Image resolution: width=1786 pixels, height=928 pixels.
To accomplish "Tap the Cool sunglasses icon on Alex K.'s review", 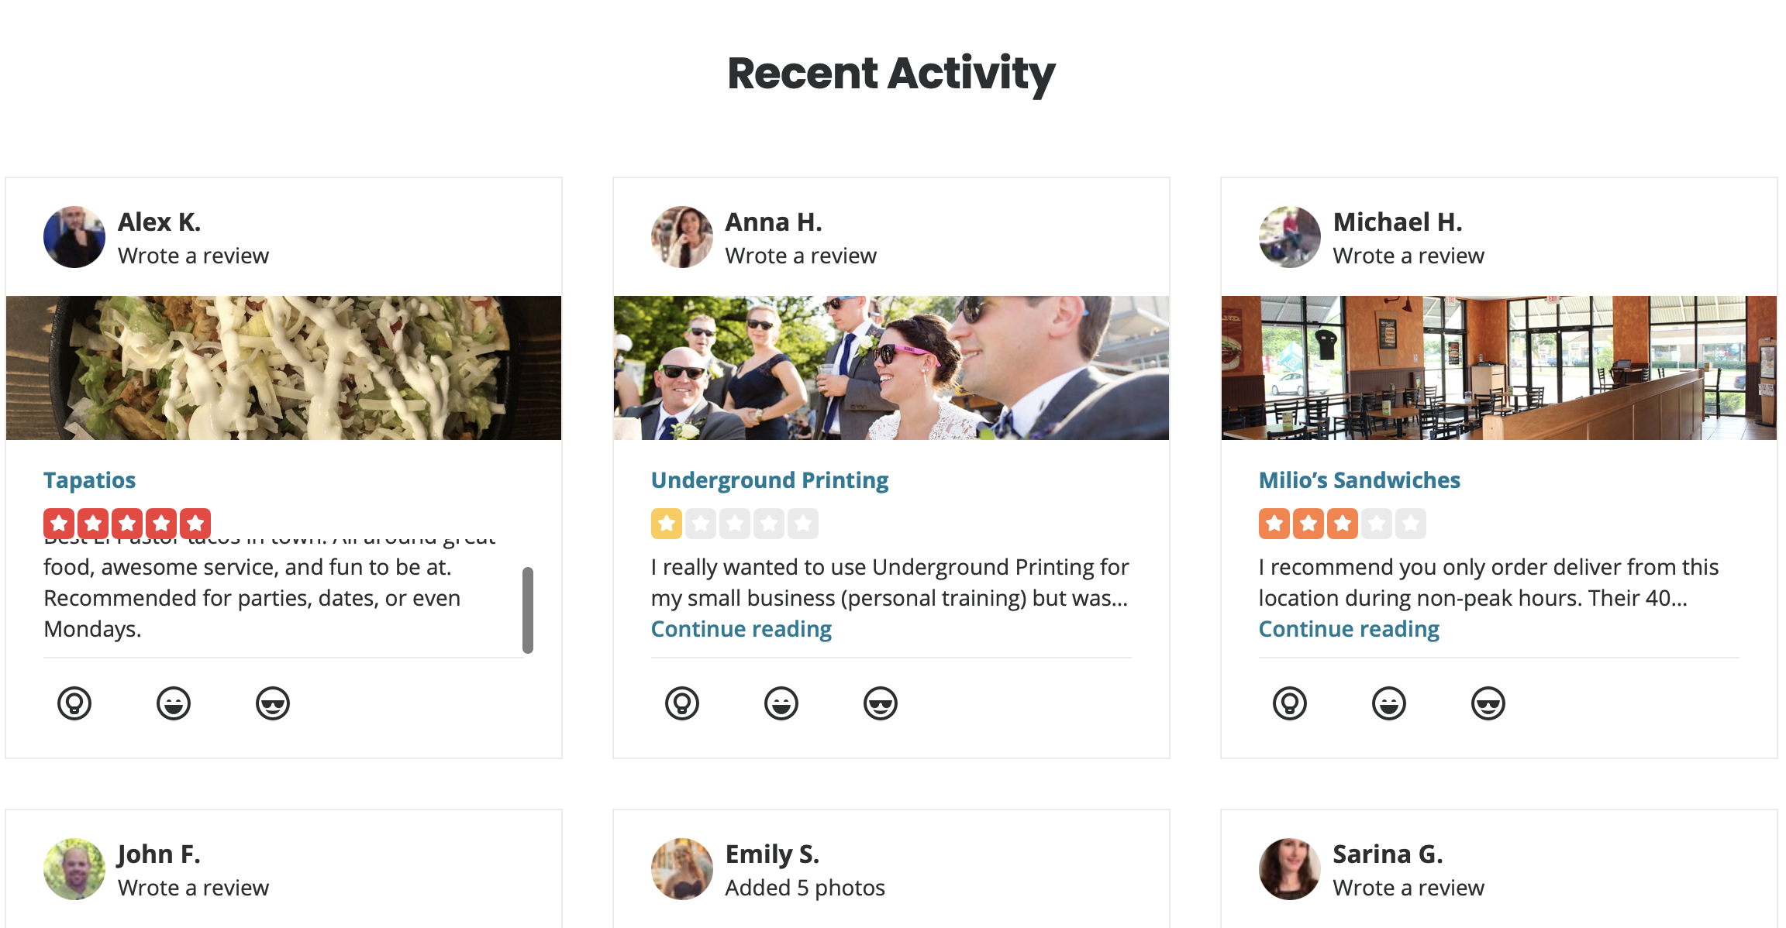I will point(273,703).
